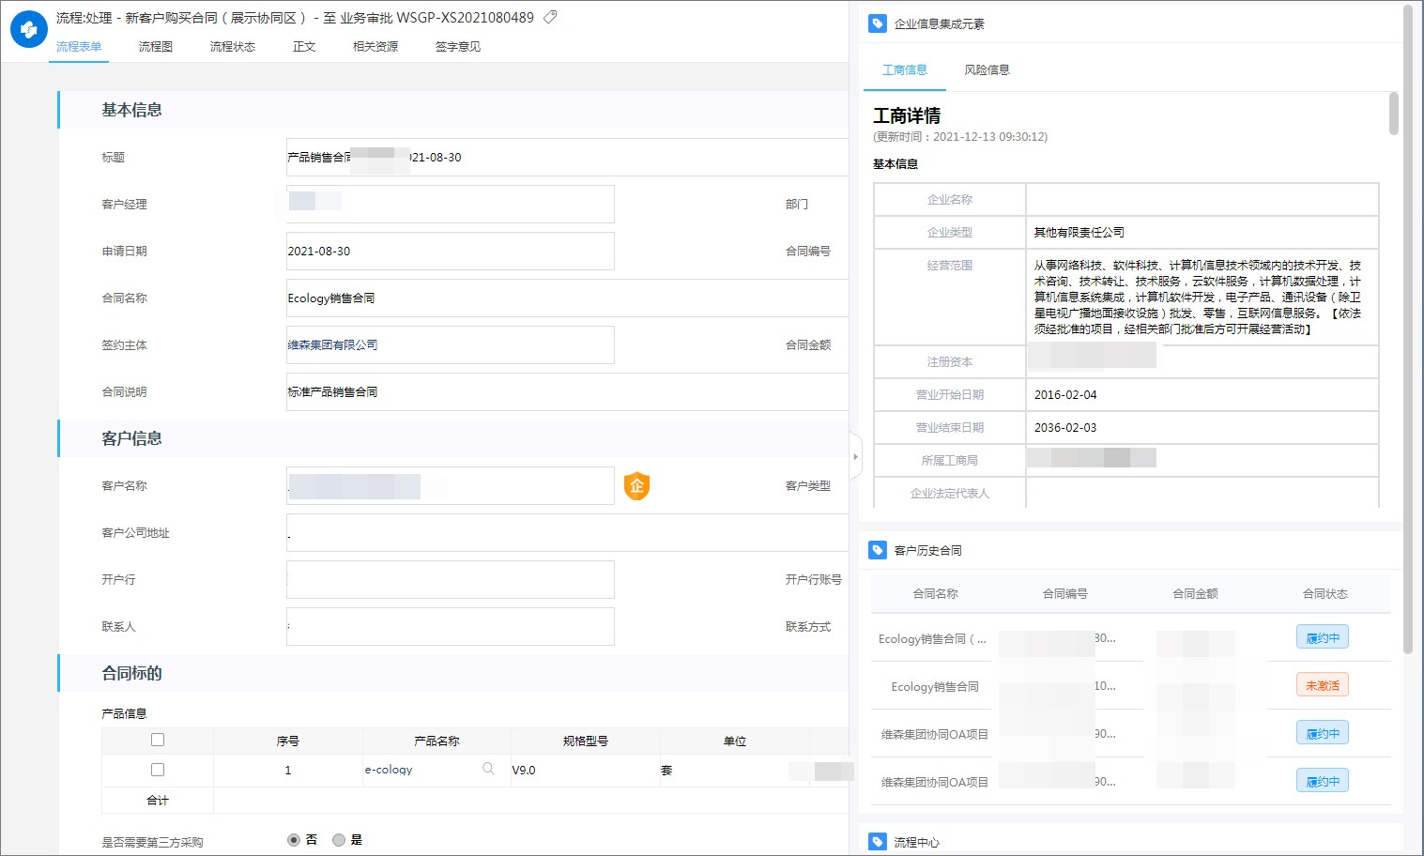Screen dimensions: 1424x856
Task: Click the 合同金额 column header in history table
Action: [x=1195, y=593]
